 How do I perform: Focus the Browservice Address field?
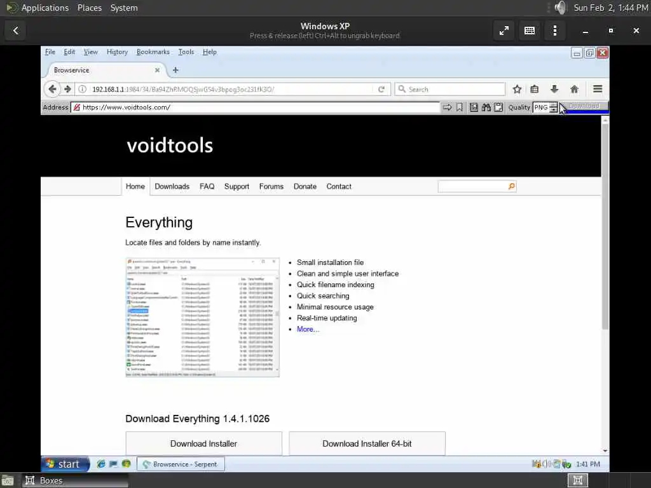click(256, 107)
